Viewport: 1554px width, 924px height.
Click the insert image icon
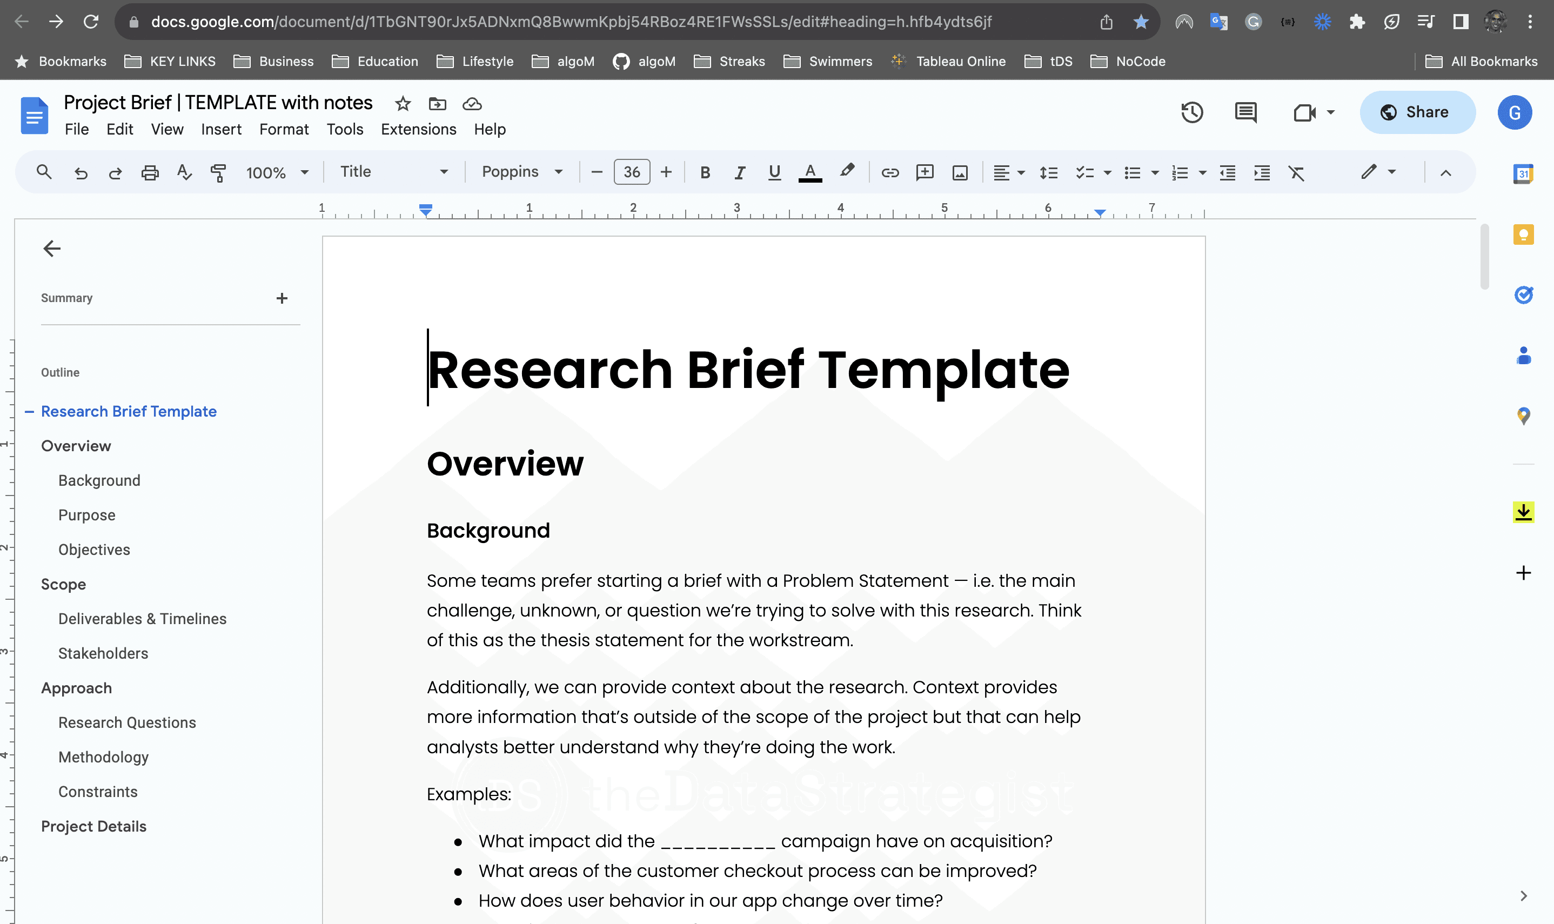pyautogui.click(x=960, y=172)
